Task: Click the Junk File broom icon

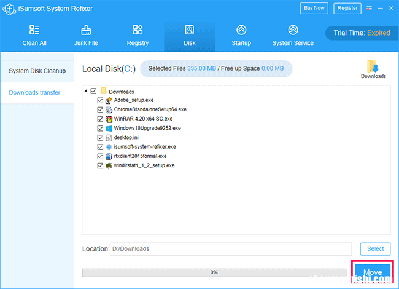Action: click(86, 30)
